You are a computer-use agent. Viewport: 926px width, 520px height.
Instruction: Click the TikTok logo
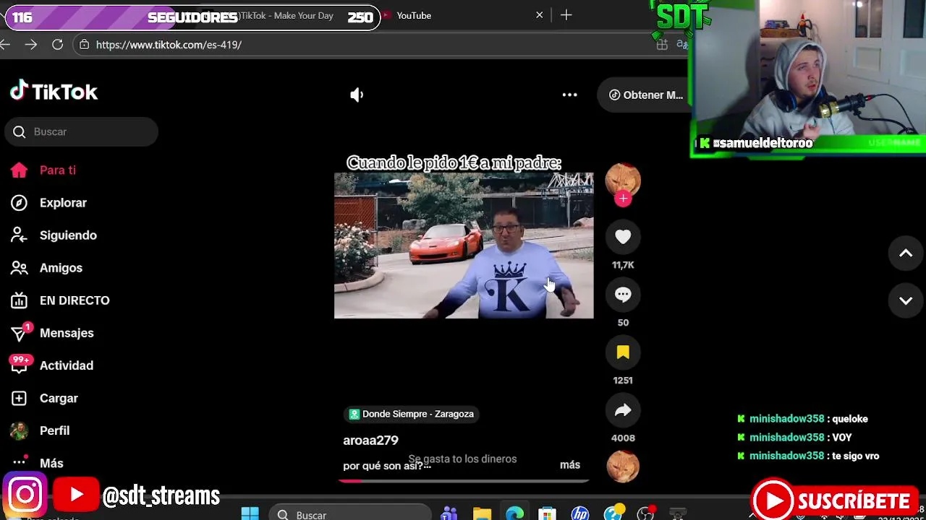click(x=54, y=92)
